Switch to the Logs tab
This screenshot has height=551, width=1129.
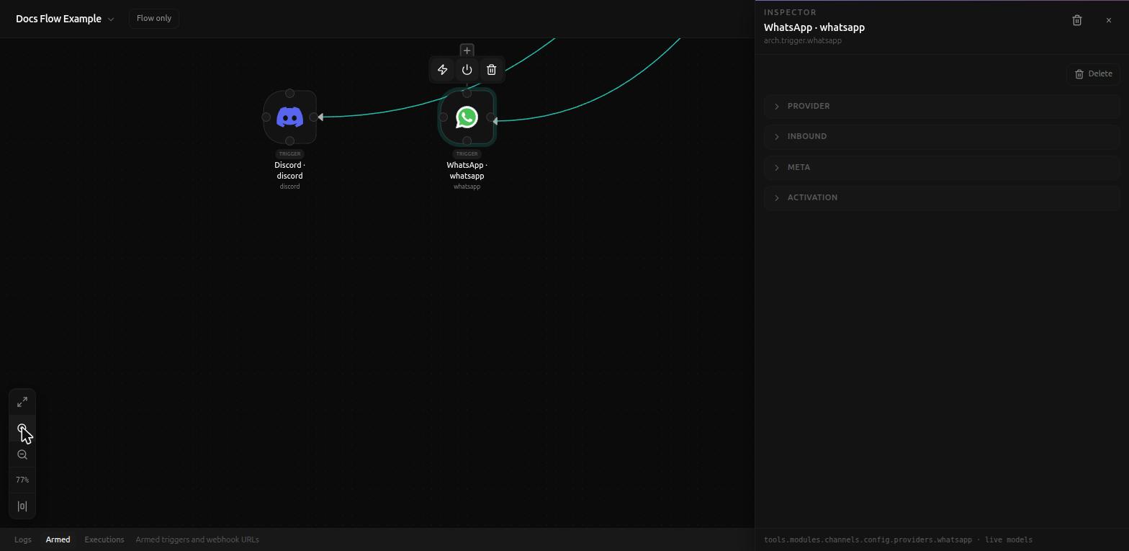point(23,539)
